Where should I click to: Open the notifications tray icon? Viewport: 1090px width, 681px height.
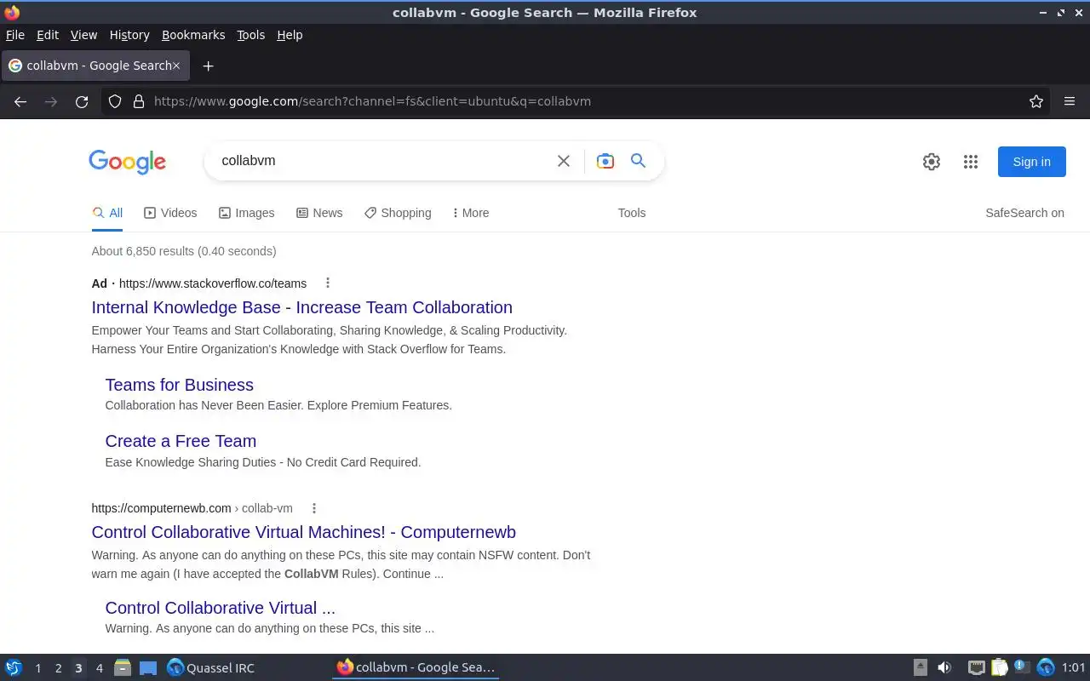coord(1022,667)
